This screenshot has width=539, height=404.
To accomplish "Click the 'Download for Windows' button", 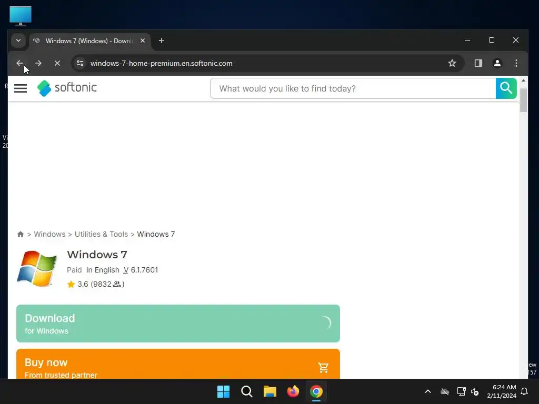I will pos(178,324).
